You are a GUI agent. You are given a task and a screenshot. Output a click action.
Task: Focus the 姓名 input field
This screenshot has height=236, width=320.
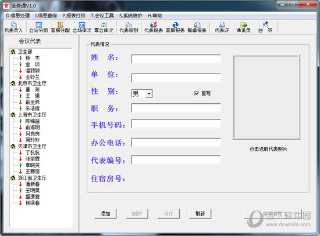(176, 59)
